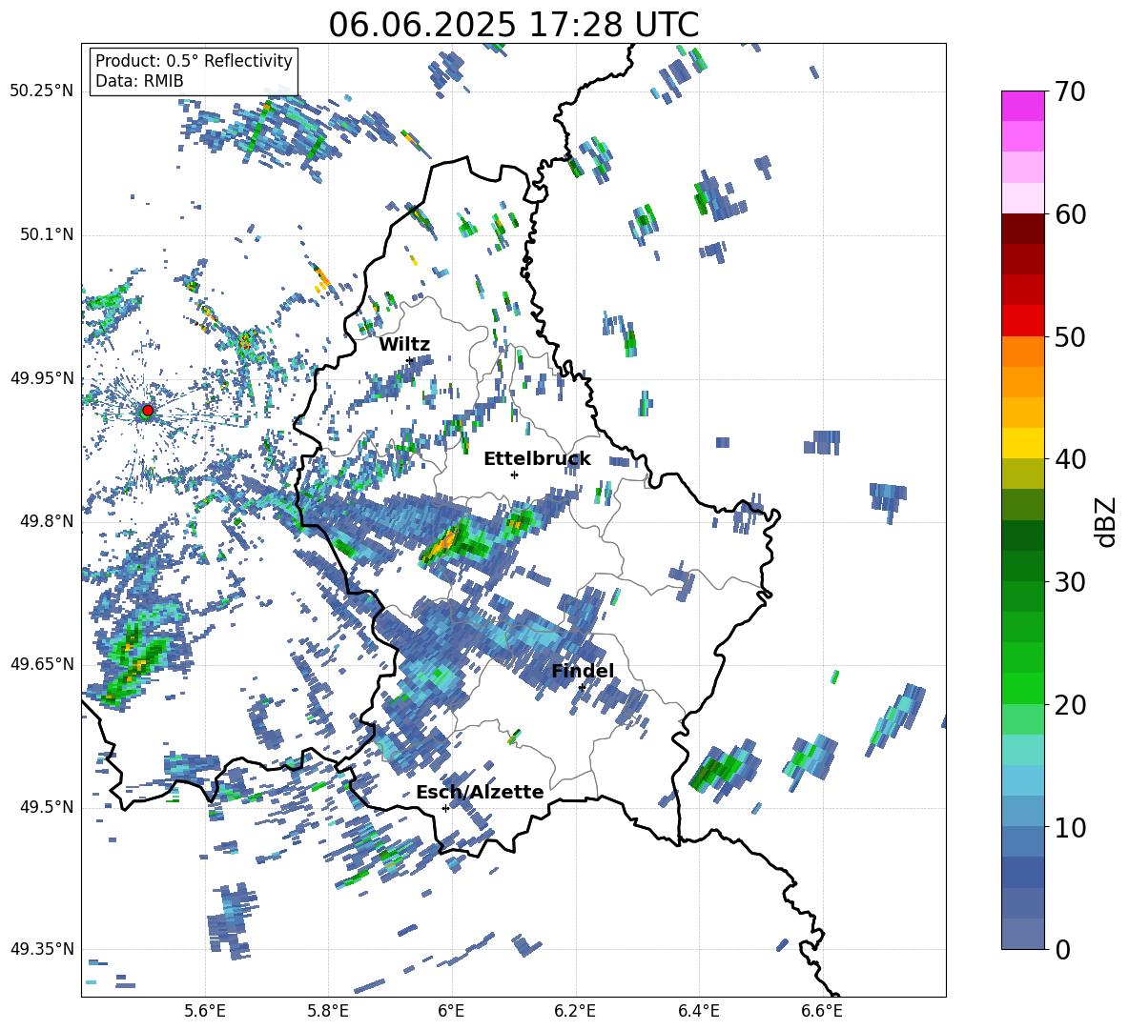The height and width of the screenshot is (1030, 1129).
Task: Click the Esch/Alzette cross location marker
Action: (445, 808)
